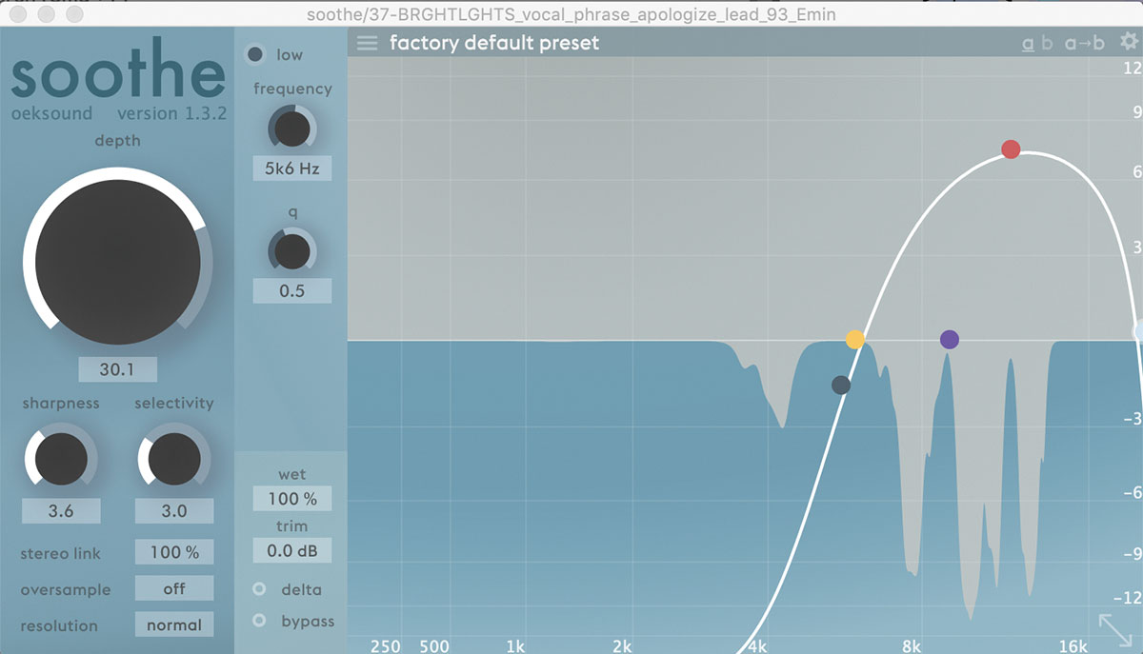Switch to preset slot b
Screen dimensions: 1143x654
point(1048,43)
